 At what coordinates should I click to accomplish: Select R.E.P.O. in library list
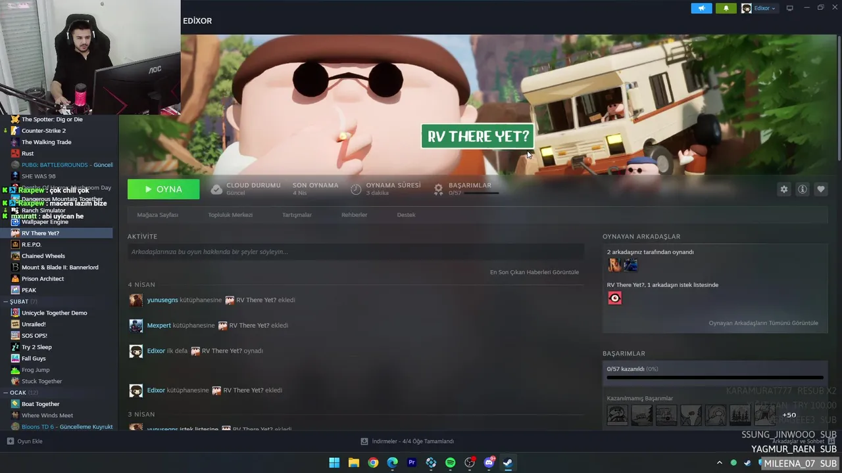[32, 244]
